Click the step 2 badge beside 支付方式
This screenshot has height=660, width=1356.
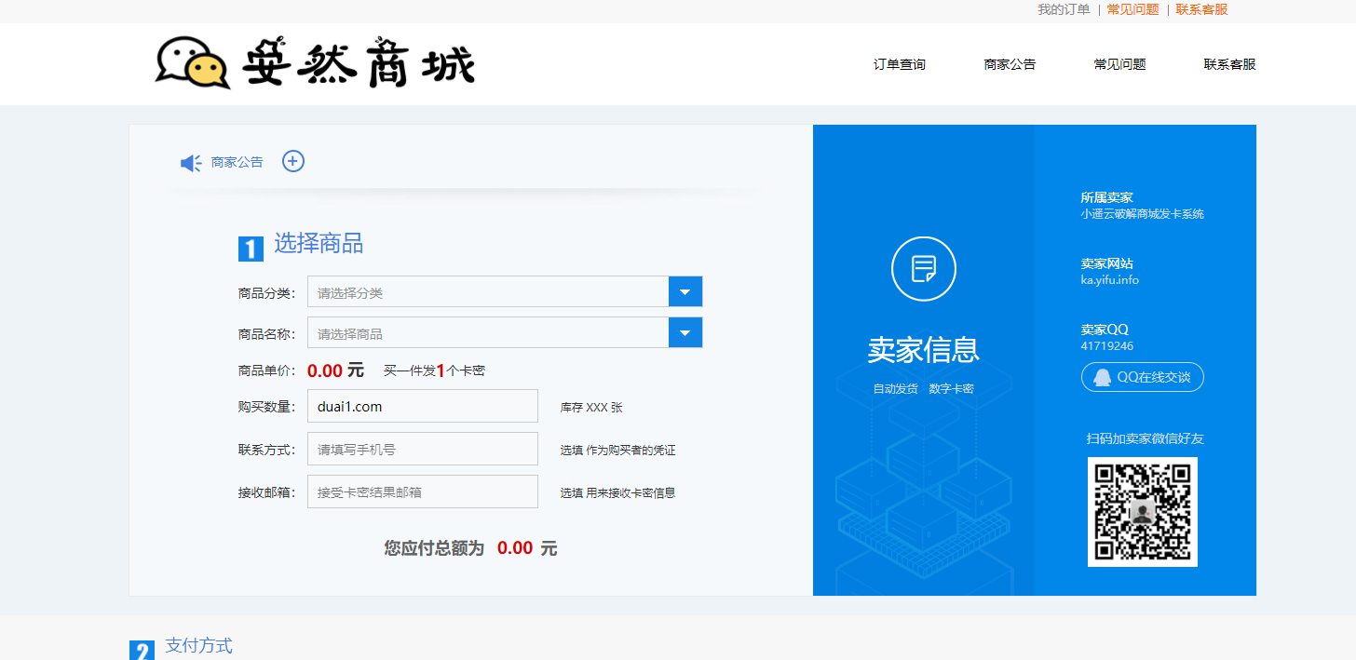[142, 649]
